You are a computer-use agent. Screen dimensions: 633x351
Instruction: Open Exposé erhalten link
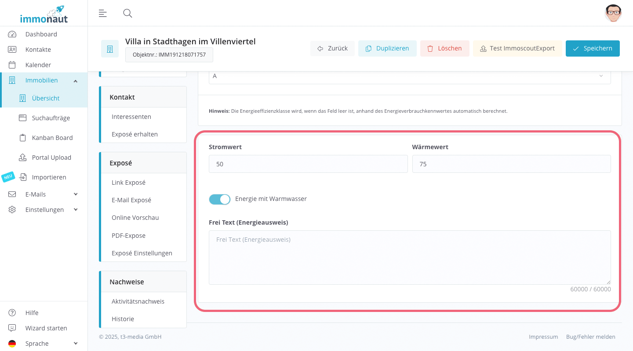click(135, 134)
